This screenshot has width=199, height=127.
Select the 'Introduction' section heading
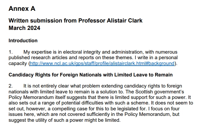(x=23, y=41)
